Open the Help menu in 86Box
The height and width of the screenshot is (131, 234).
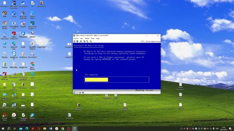[98, 39]
